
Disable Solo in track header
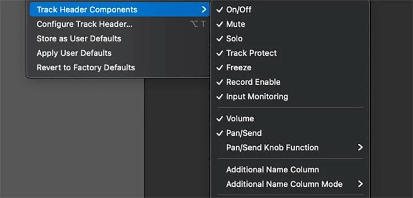(x=290, y=38)
